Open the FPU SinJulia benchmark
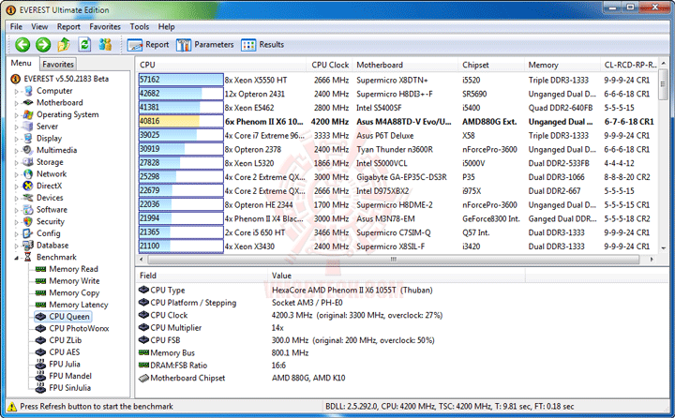The height and width of the screenshot is (418, 675). (x=69, y=388)
